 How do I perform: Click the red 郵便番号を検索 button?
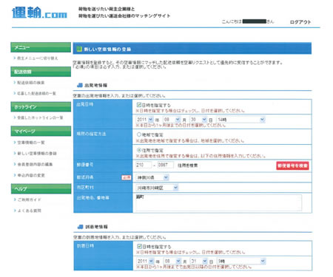292,165
